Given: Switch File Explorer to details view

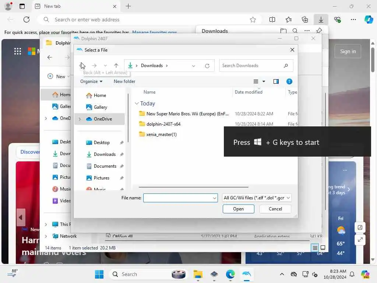Looking at the screenshot, I should [x=315, y=248].
